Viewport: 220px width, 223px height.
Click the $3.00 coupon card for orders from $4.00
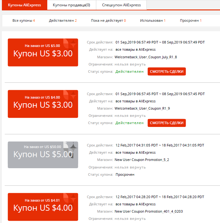click(x=43, y=104)
